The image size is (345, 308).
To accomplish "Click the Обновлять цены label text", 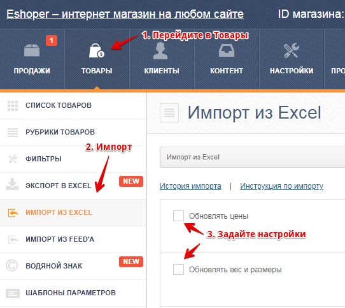I will (x=218, y=216).
